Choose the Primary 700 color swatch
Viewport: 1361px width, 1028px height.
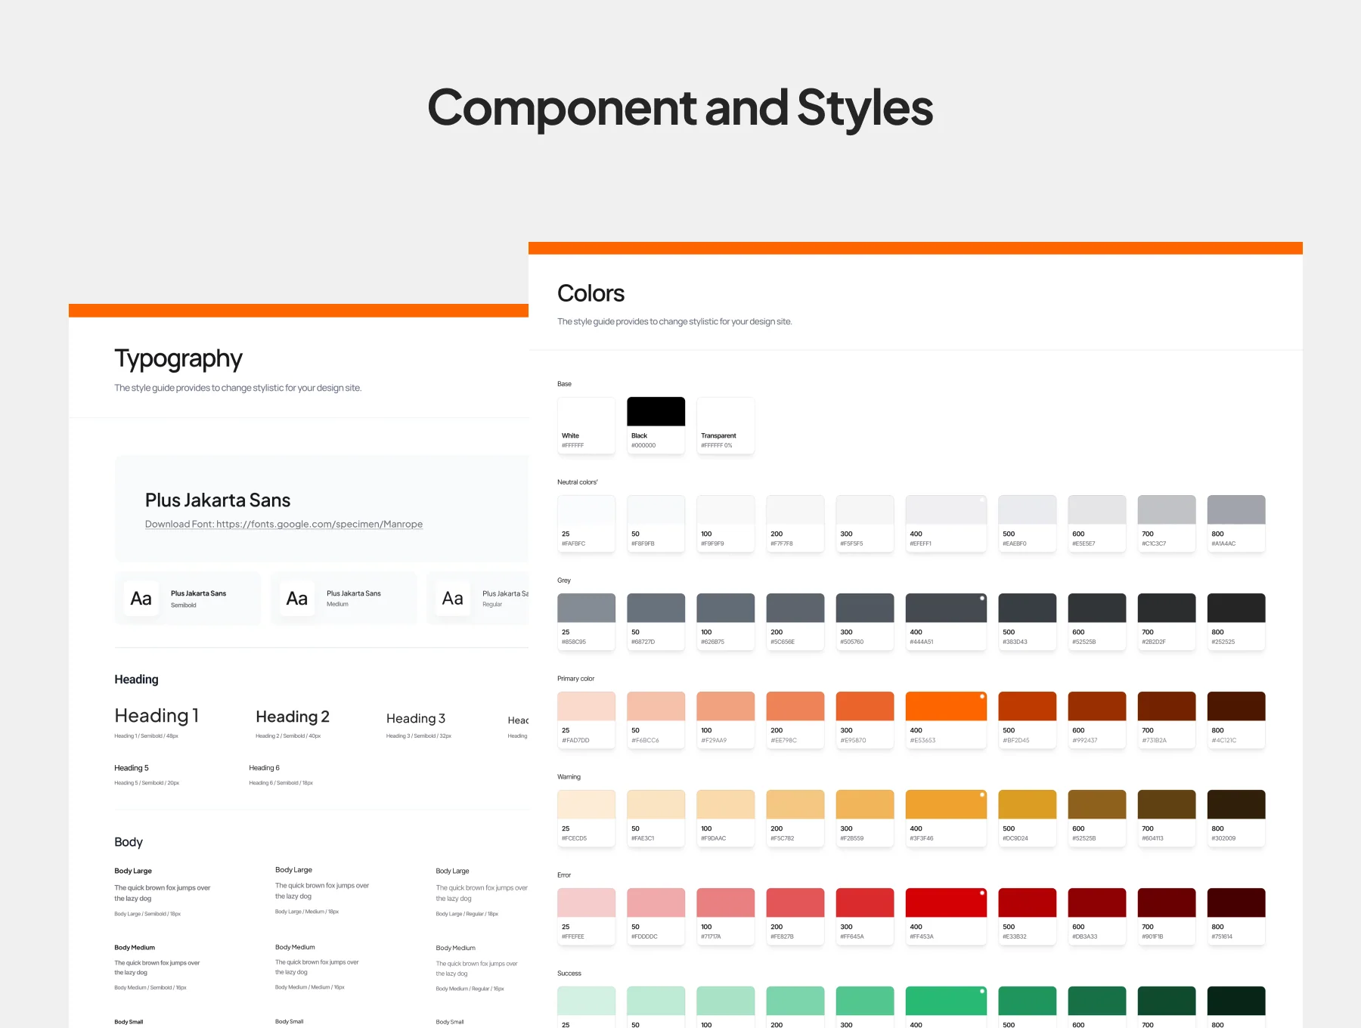click(x=1167, y=720)
